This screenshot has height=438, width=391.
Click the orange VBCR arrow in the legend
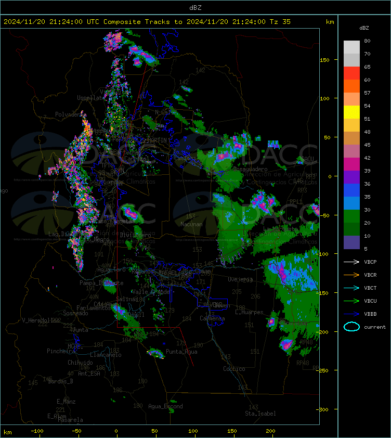351,275
